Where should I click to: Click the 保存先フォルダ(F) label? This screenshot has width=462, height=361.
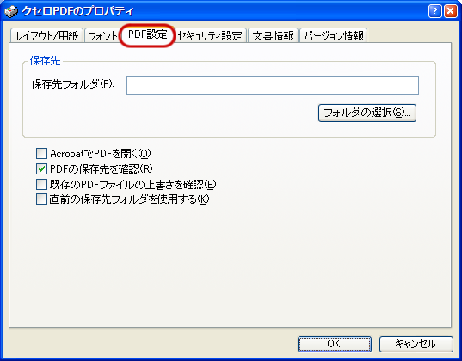pos(72,84)
